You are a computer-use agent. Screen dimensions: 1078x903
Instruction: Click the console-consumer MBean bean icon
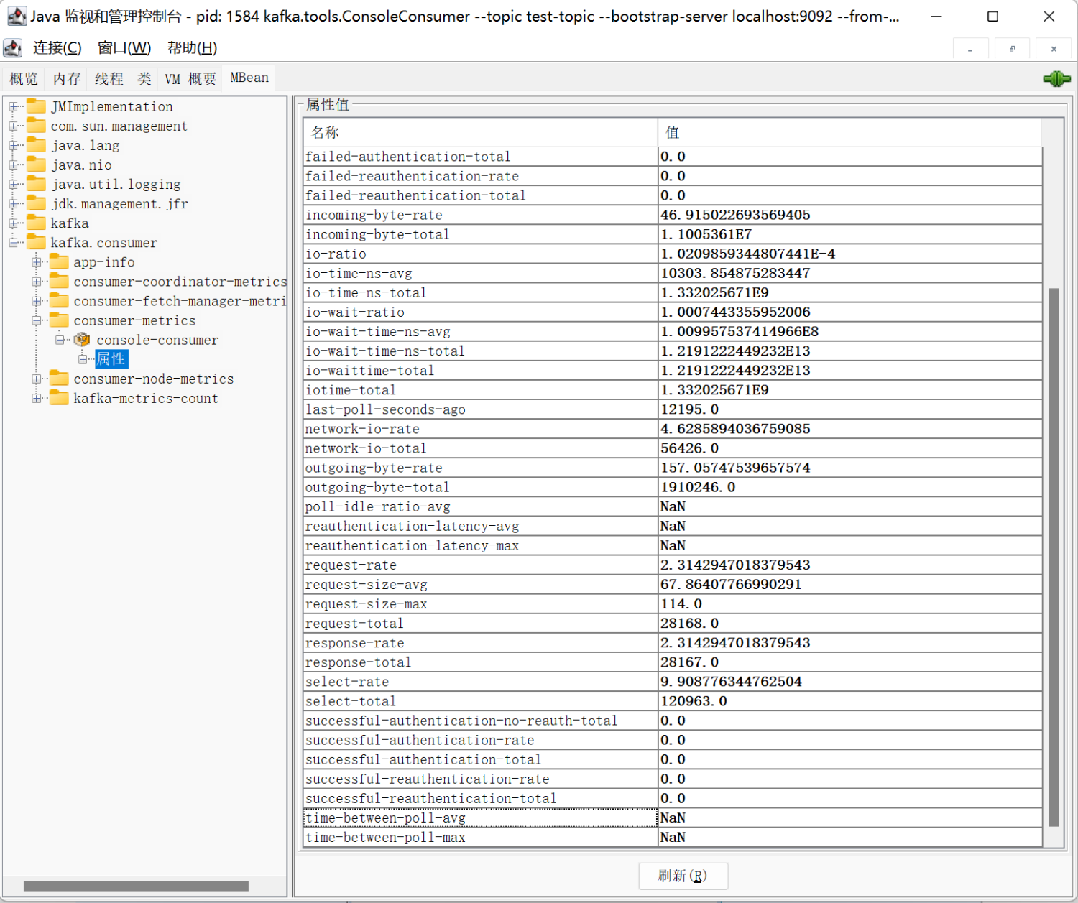[82, 340]
